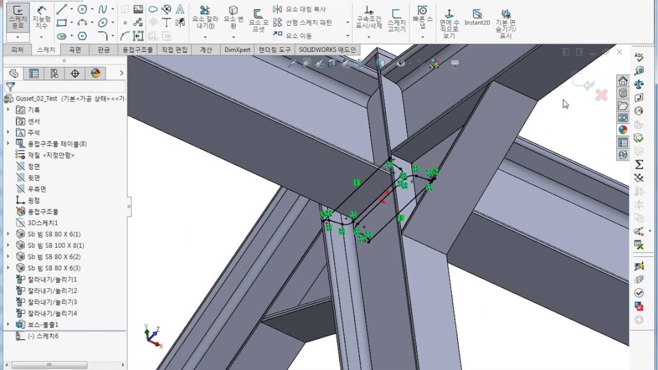
Task: Select the Circle sketch tool
Action: tap(82, 9)
